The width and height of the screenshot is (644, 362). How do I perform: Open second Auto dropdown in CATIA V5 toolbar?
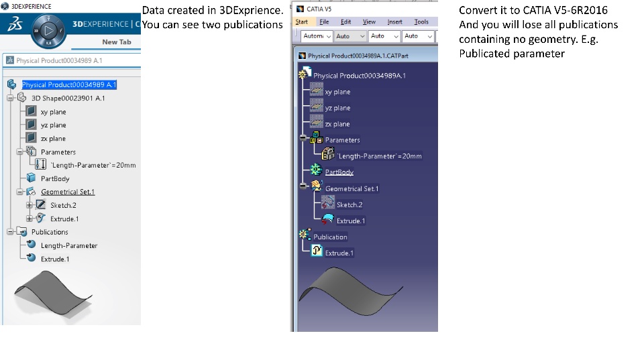click(350, 36)
